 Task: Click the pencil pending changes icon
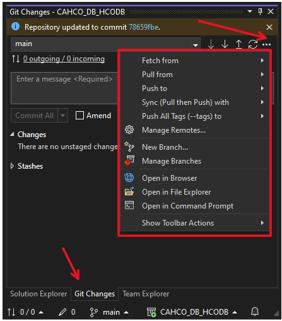click(x=62, y=312)
